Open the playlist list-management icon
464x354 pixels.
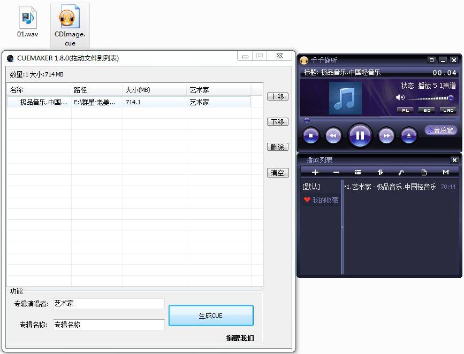[x=357, y=172]
